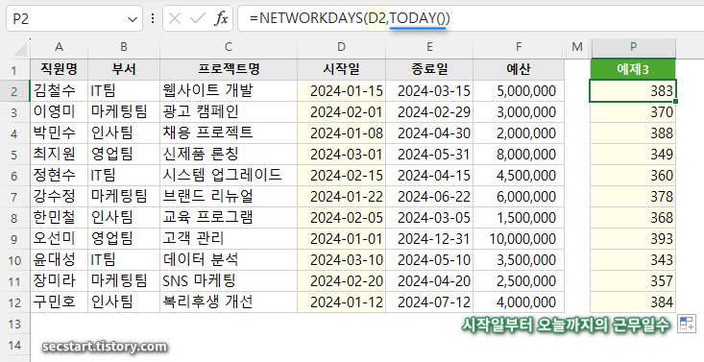
Task: Select row 13 header
Action: click(14, 324)
